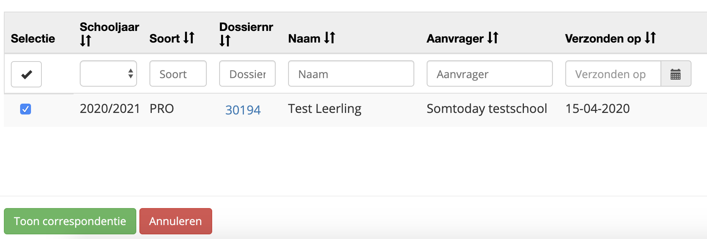Screen dimensions: 707x239
Task: Click the Verzonden op date field
Action: tap(613, 73)
